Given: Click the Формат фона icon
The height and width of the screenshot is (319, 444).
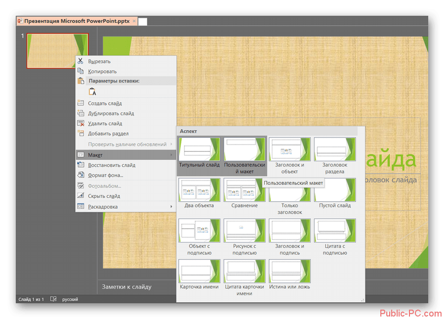Looking at the screenshot, I should point(81,175).
